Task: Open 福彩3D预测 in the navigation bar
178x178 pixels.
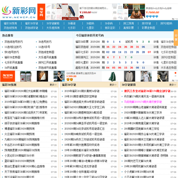Action: (x=10, y=23)
